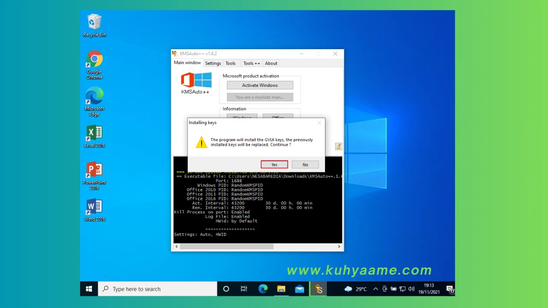
Task: Select the Recycle Bin desktop icon
Action: 94,26
